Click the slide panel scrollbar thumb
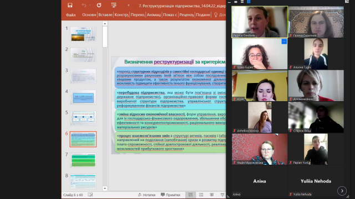The image size is (355, 199). pyautogui.click(x=105, y=36)
